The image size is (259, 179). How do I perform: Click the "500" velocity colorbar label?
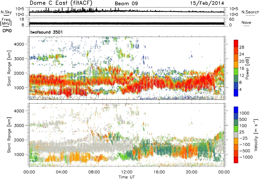(243, 120)
